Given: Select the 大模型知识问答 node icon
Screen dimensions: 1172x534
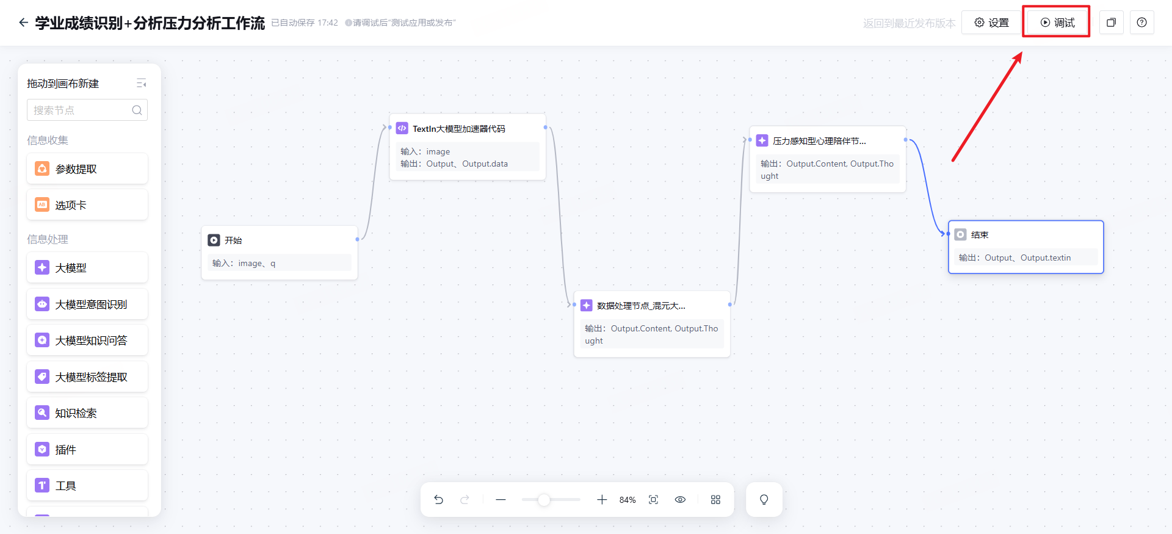Looking at the screenshot, I should (42, 340).
